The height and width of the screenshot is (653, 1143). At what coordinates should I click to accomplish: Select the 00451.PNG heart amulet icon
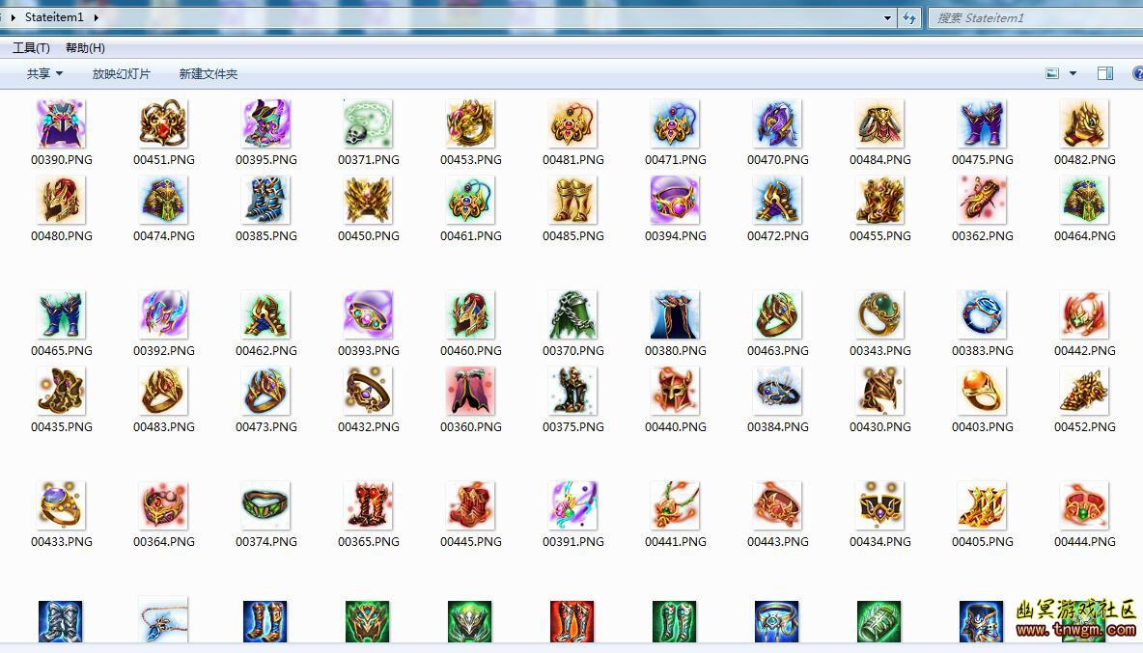pos(163,123)
